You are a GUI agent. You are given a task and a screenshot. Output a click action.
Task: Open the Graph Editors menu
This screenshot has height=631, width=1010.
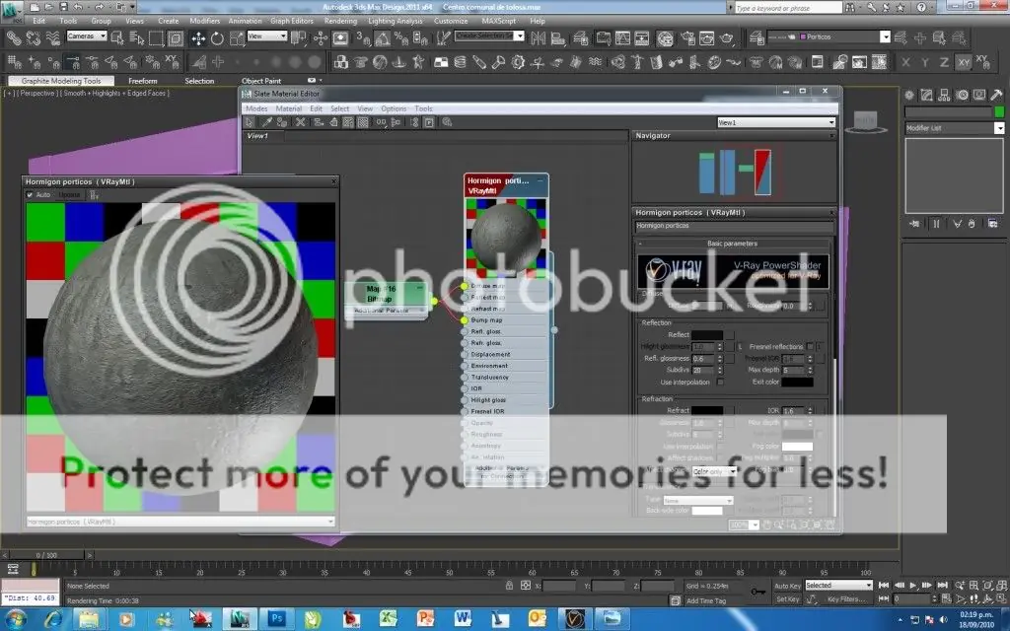pos(291,21)
